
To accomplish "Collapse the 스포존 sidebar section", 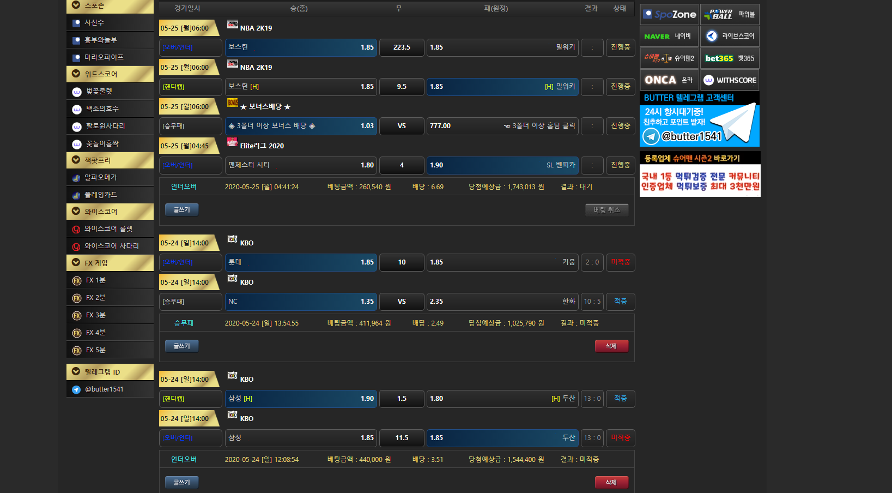I will (x=76, y=5).
